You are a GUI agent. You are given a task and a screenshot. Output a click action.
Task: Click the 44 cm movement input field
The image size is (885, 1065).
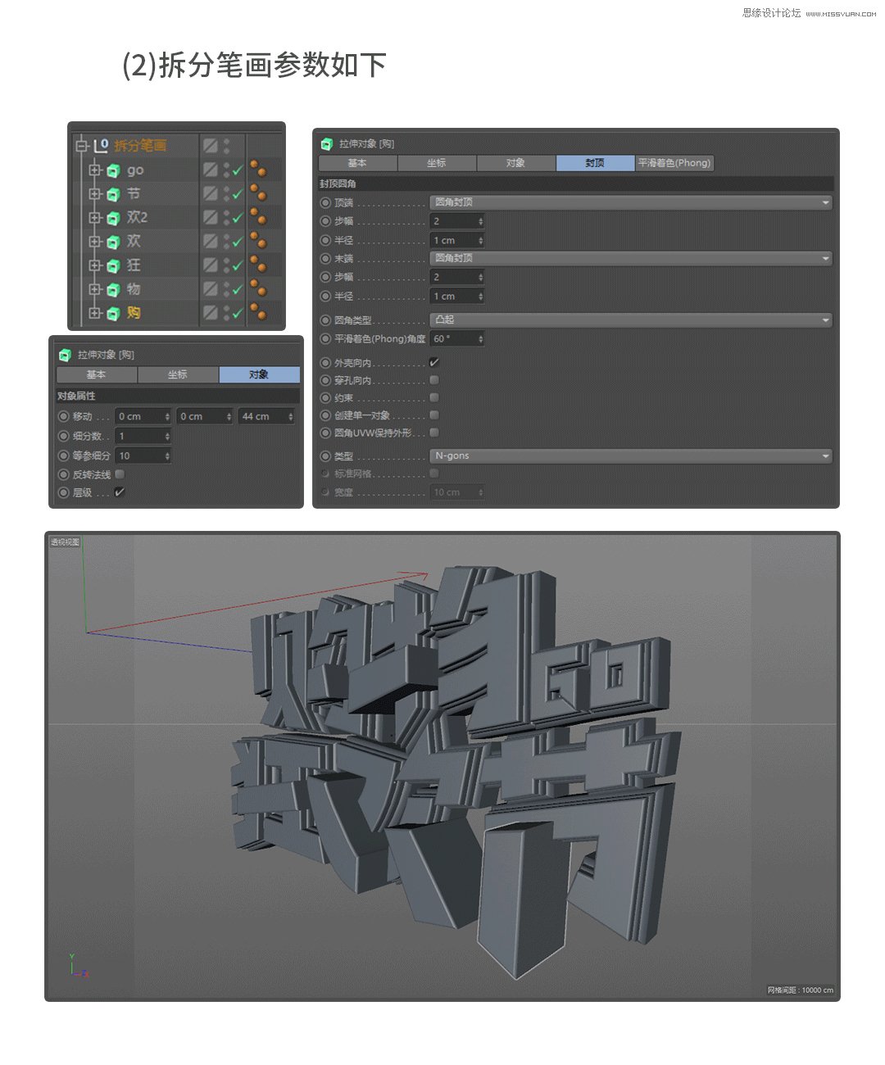coord(264,416)
